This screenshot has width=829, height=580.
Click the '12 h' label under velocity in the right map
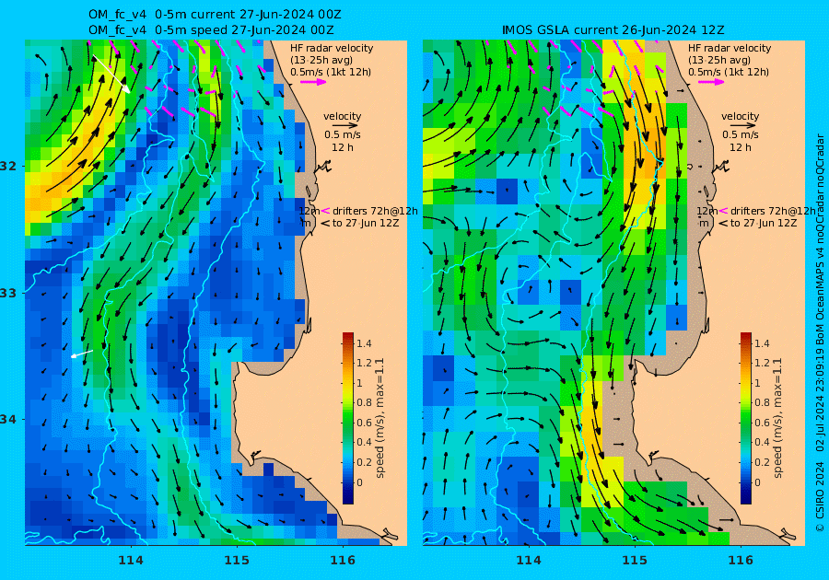[740, 147]
